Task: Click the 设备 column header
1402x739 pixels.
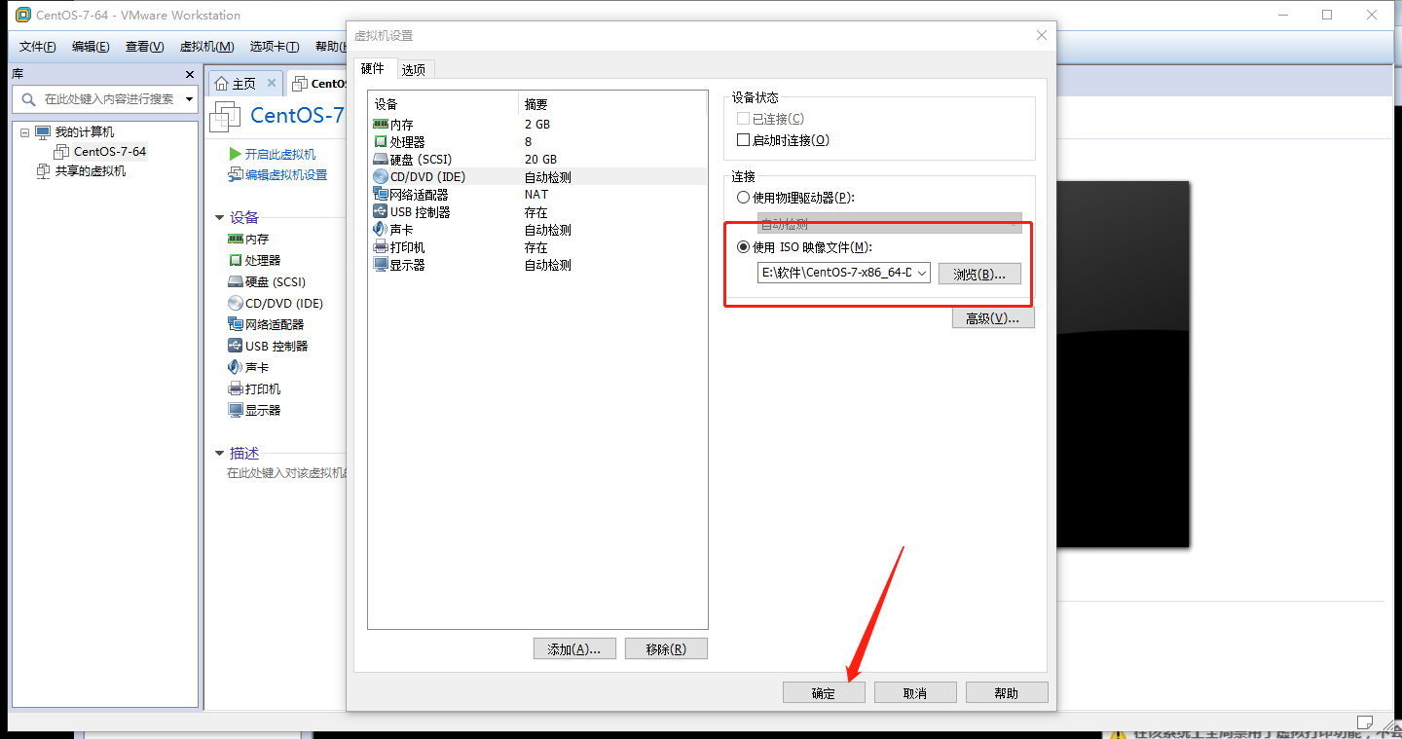Action: [443, 103]
